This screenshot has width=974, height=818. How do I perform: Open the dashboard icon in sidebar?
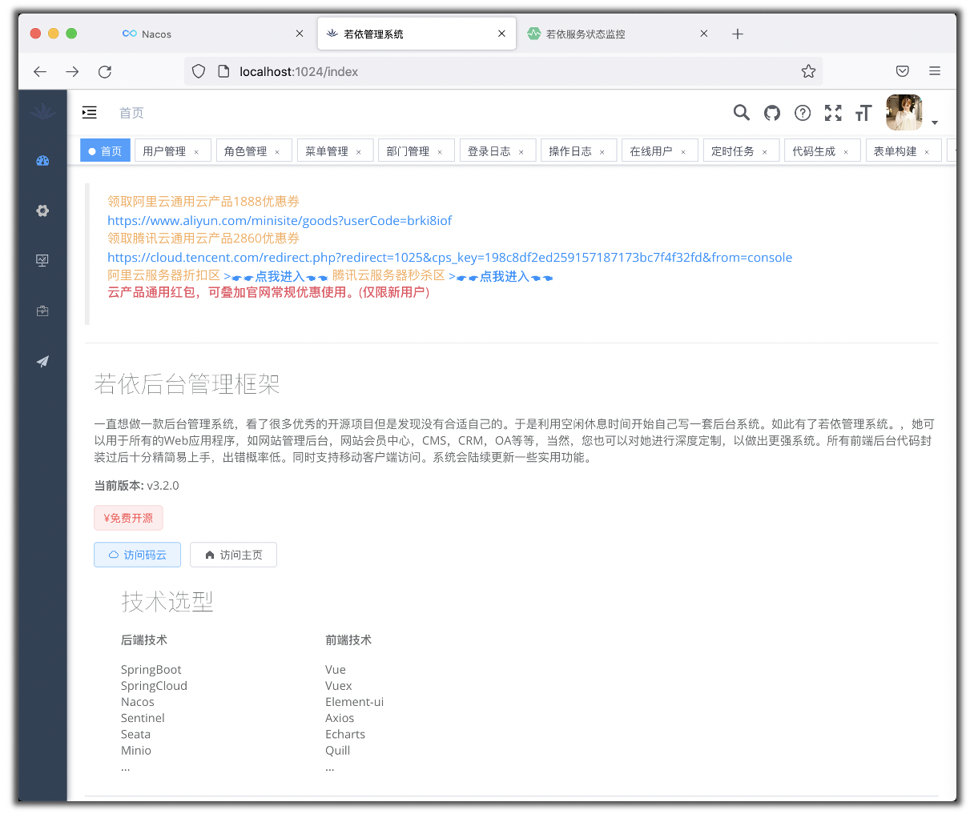[x=42, y=161]
